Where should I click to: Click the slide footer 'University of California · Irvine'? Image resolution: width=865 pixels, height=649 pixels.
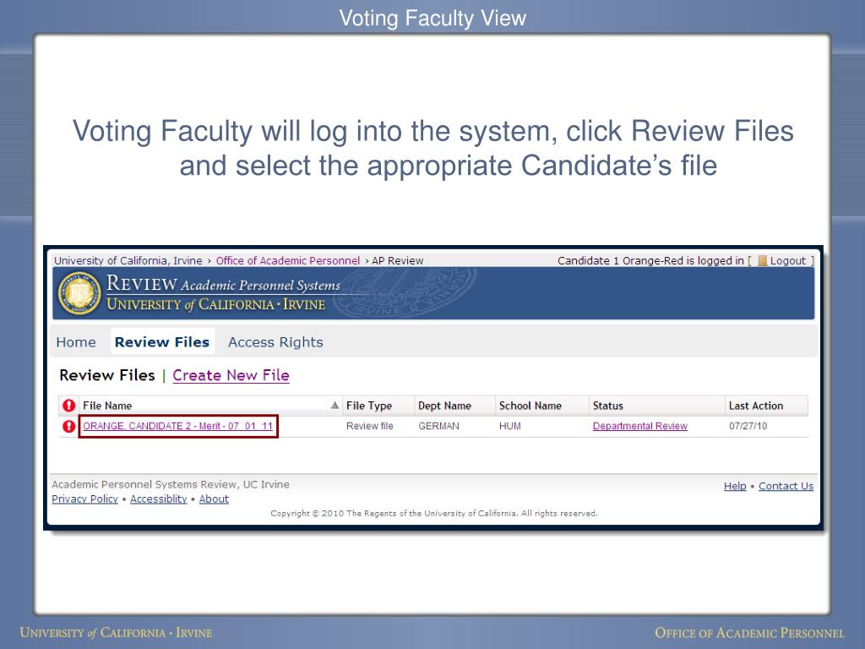[x=116, y=632]
